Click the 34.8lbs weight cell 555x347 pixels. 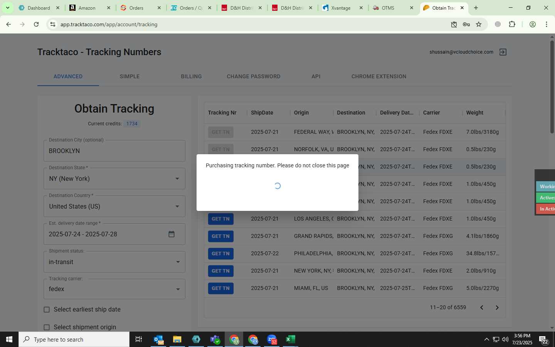[483, 254]
